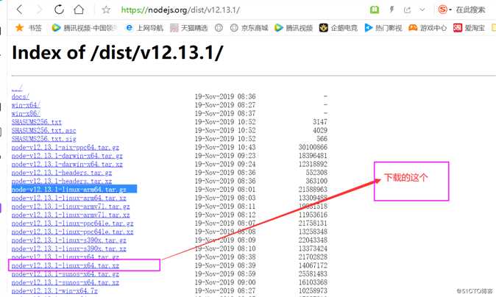Open the 爱淘宝 bookmark
Image resolution: width=496 pixels, height=297 pixels.
coord(469,28)
